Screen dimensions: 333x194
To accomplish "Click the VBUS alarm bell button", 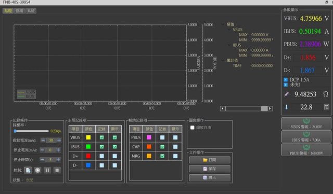I will pyautogui.click(x=306, y=123).
